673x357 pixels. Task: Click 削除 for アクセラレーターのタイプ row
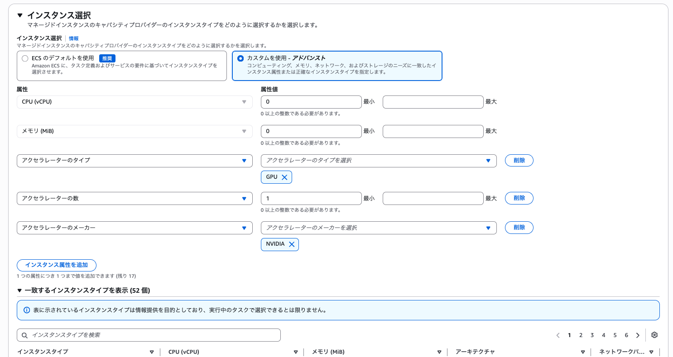click(519, 161)
